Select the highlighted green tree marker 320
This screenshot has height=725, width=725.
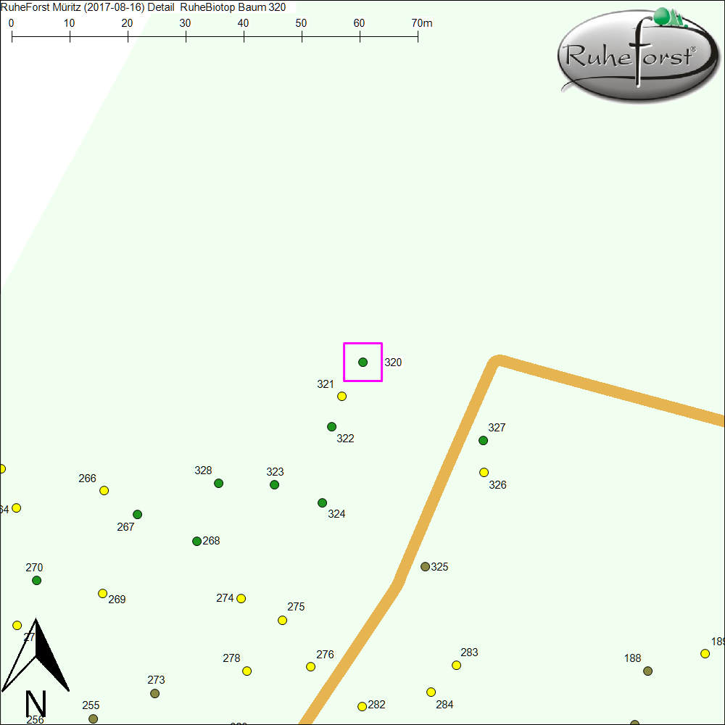[362, 362]
